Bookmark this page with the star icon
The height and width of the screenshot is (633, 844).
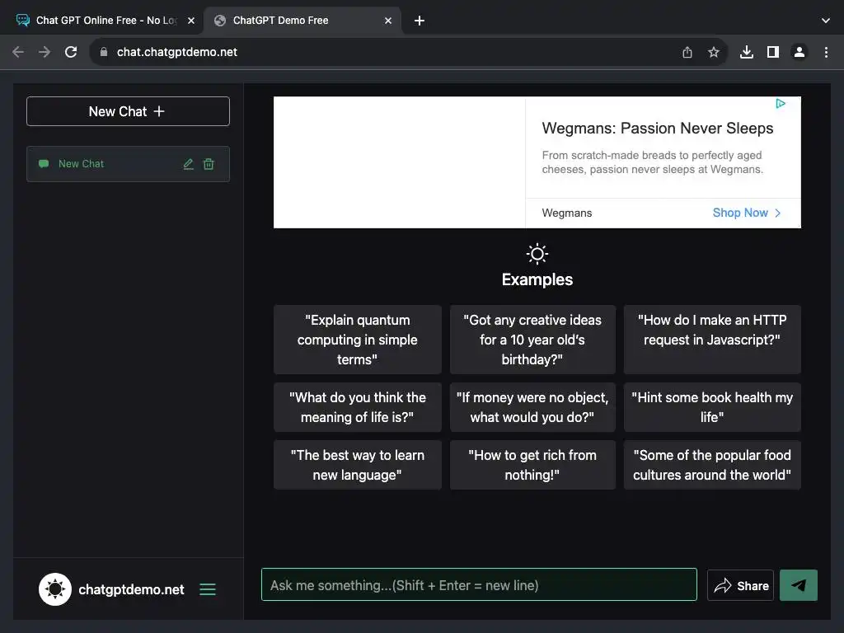[x=714, y=52]
